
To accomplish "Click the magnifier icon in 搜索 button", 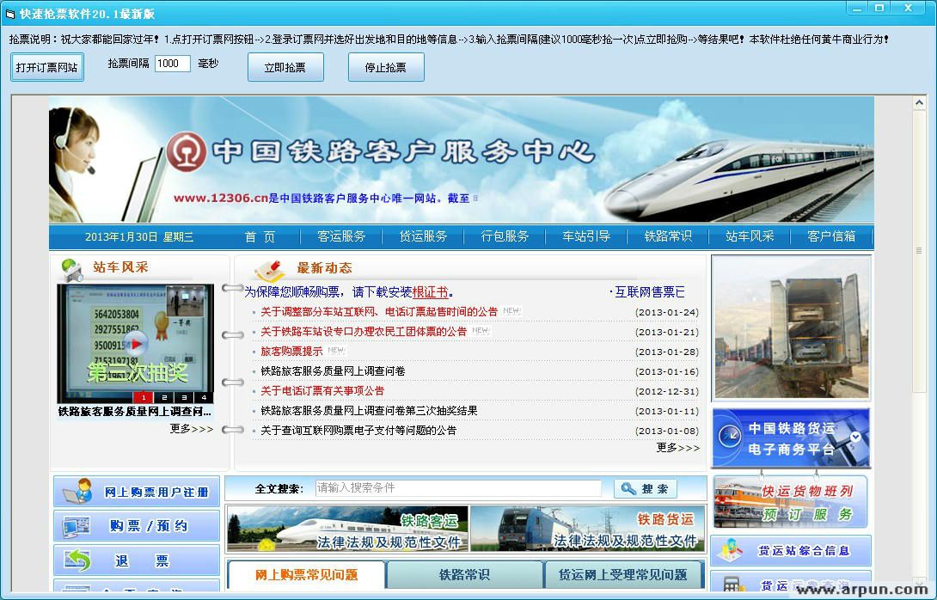I will (628, 489).
